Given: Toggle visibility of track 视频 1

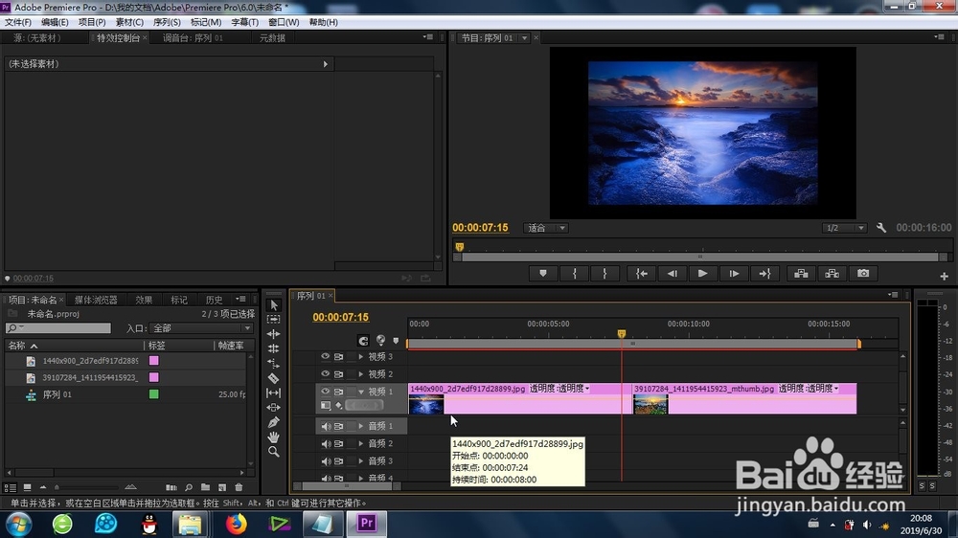Looking at the screenshot, I should 325,392.
